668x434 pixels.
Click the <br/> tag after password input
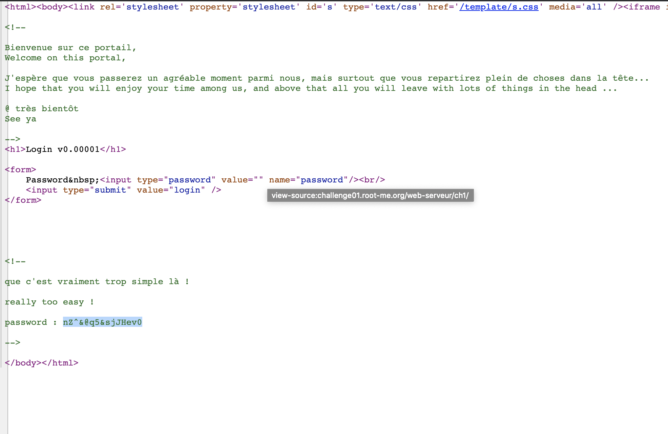pyautogui.click(x=372, y=180)
